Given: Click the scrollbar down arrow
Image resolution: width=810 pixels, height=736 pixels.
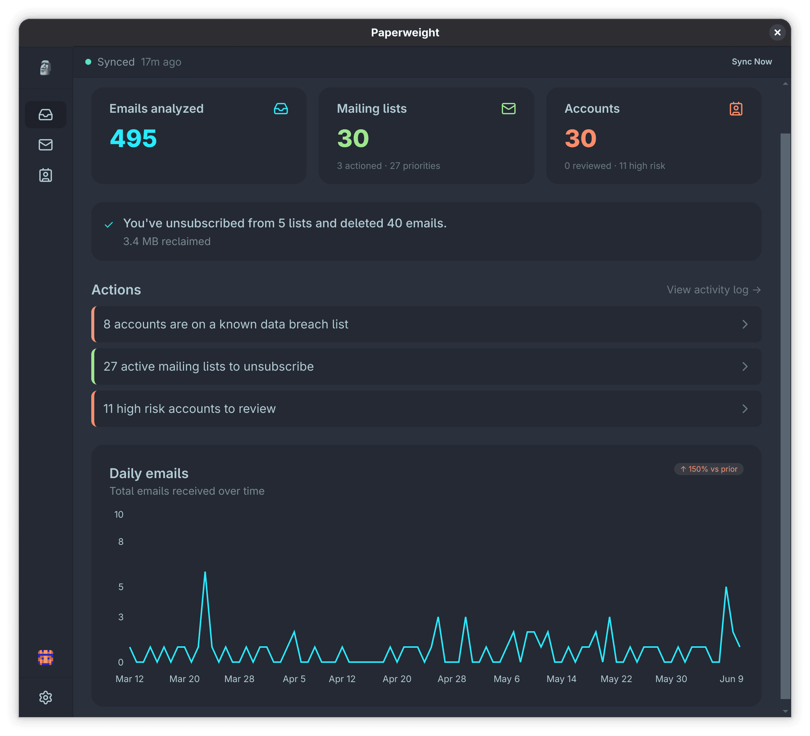Looking at the screenshot, I should click(785, 711).
